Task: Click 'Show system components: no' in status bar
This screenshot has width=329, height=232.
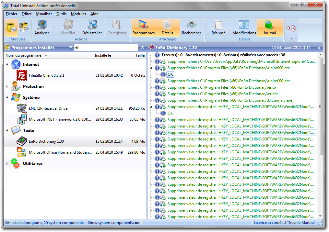Action: 113,223
